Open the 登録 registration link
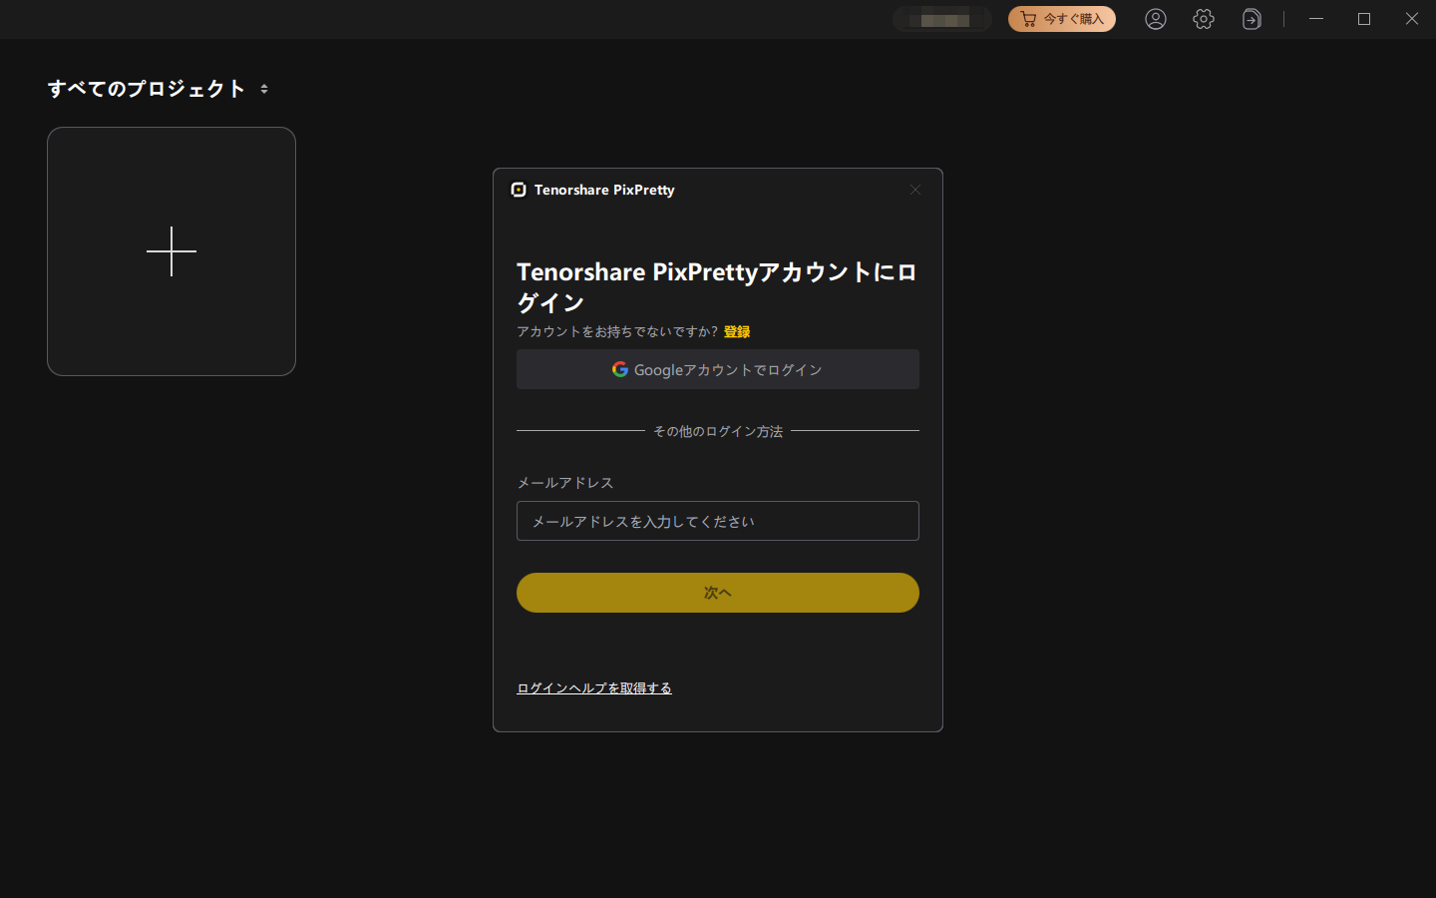 click(737, 331)
